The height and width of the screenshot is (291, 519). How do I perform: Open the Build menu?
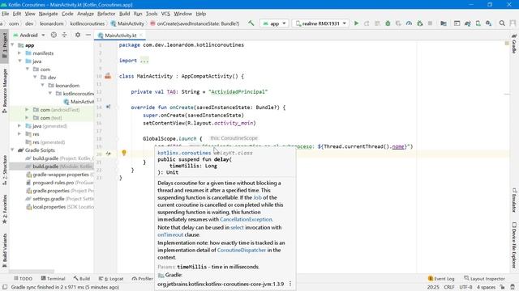tap(124, 14)
